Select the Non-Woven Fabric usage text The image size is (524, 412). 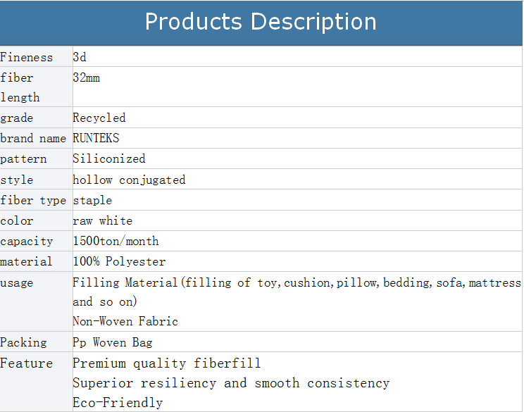pos(125,322)
